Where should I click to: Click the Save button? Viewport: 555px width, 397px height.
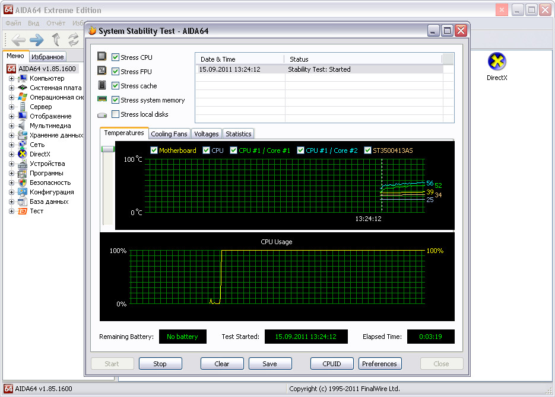point(270,364)
